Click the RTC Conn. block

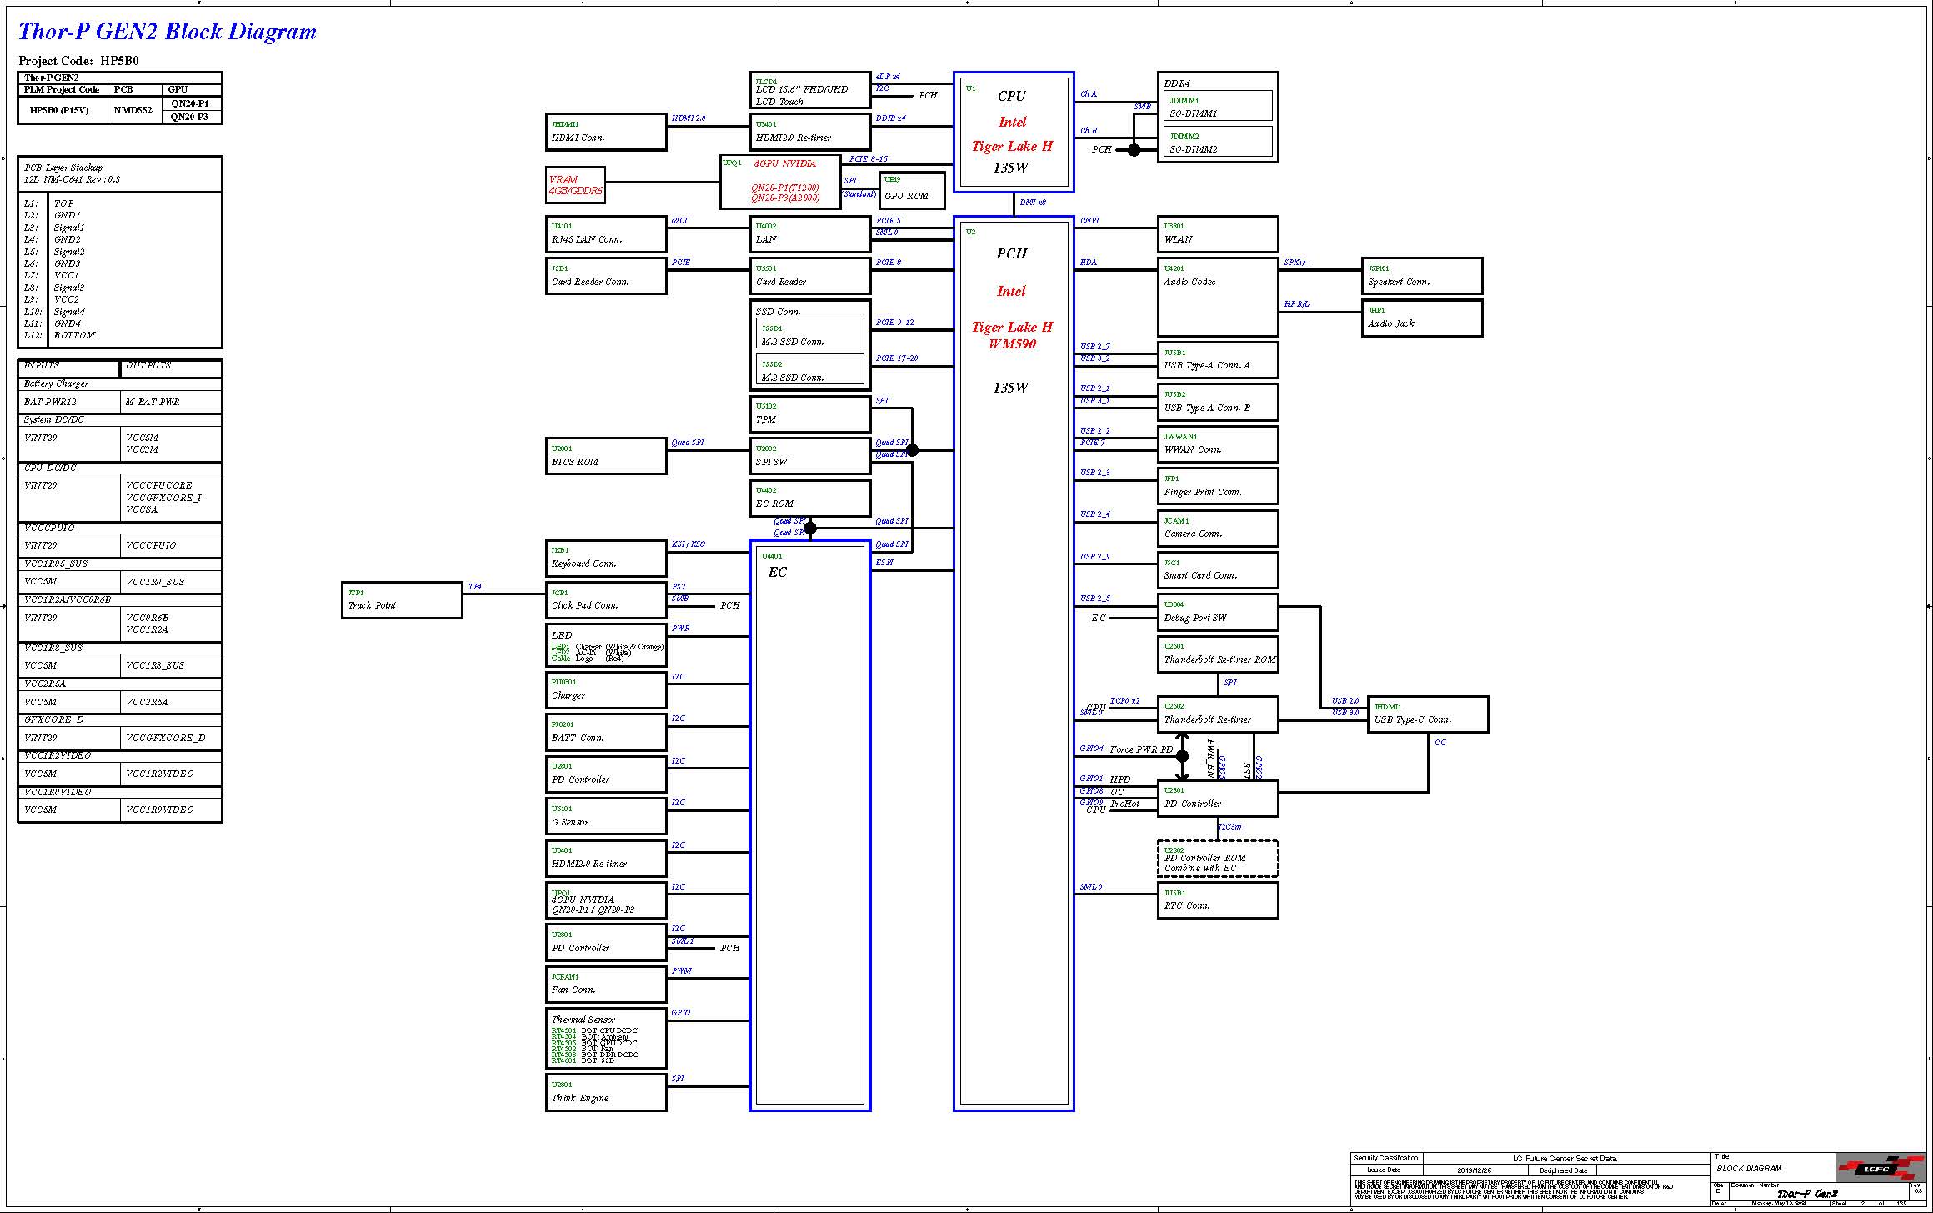(1217, 900)
